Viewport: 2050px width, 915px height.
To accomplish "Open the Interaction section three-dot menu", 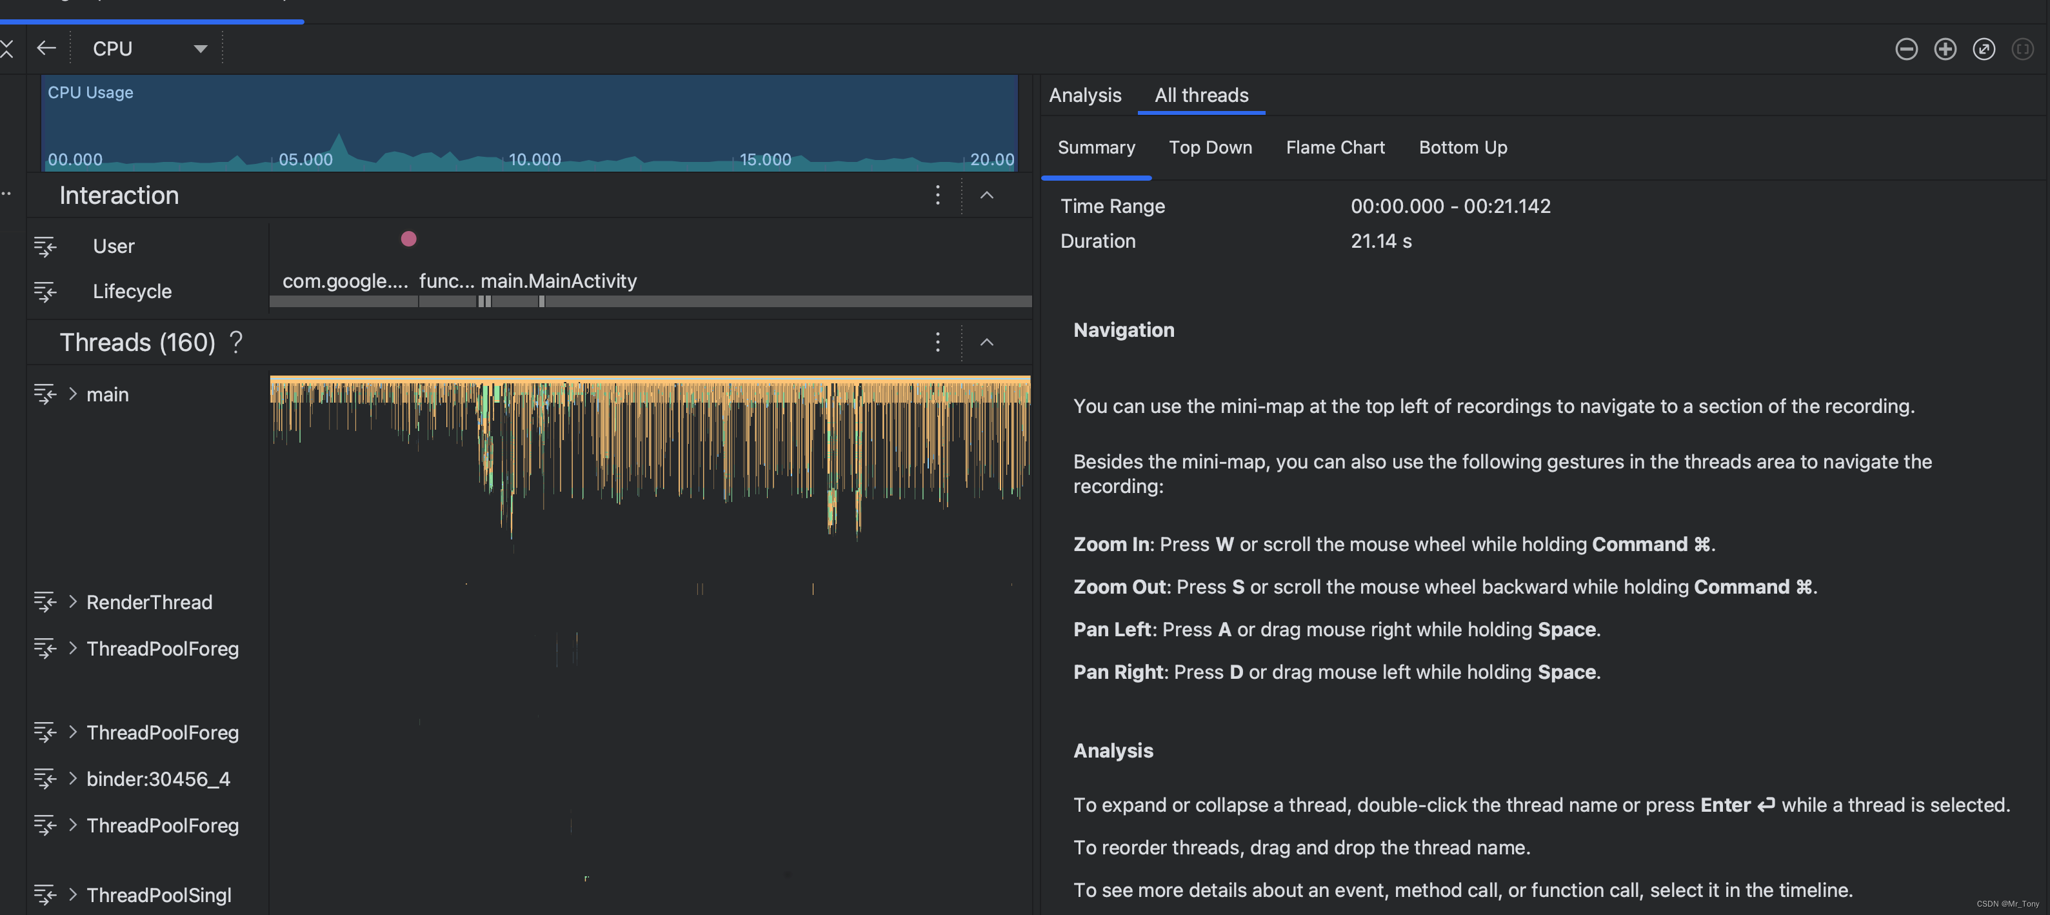I will click(x=937, y=195).
